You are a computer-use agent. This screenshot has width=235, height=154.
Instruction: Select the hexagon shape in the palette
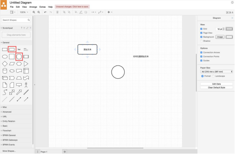click(19, 64)
